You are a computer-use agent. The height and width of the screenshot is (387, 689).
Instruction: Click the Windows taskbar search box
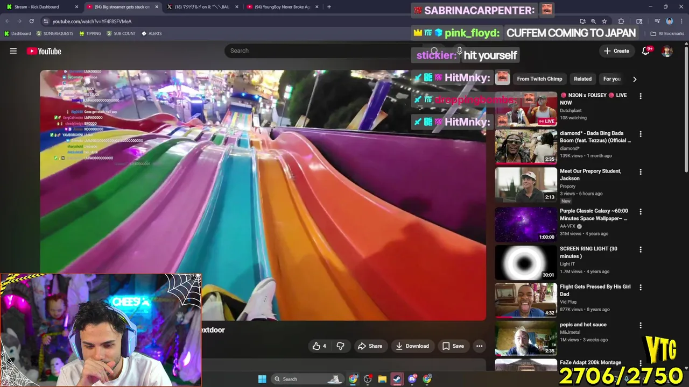307,379
